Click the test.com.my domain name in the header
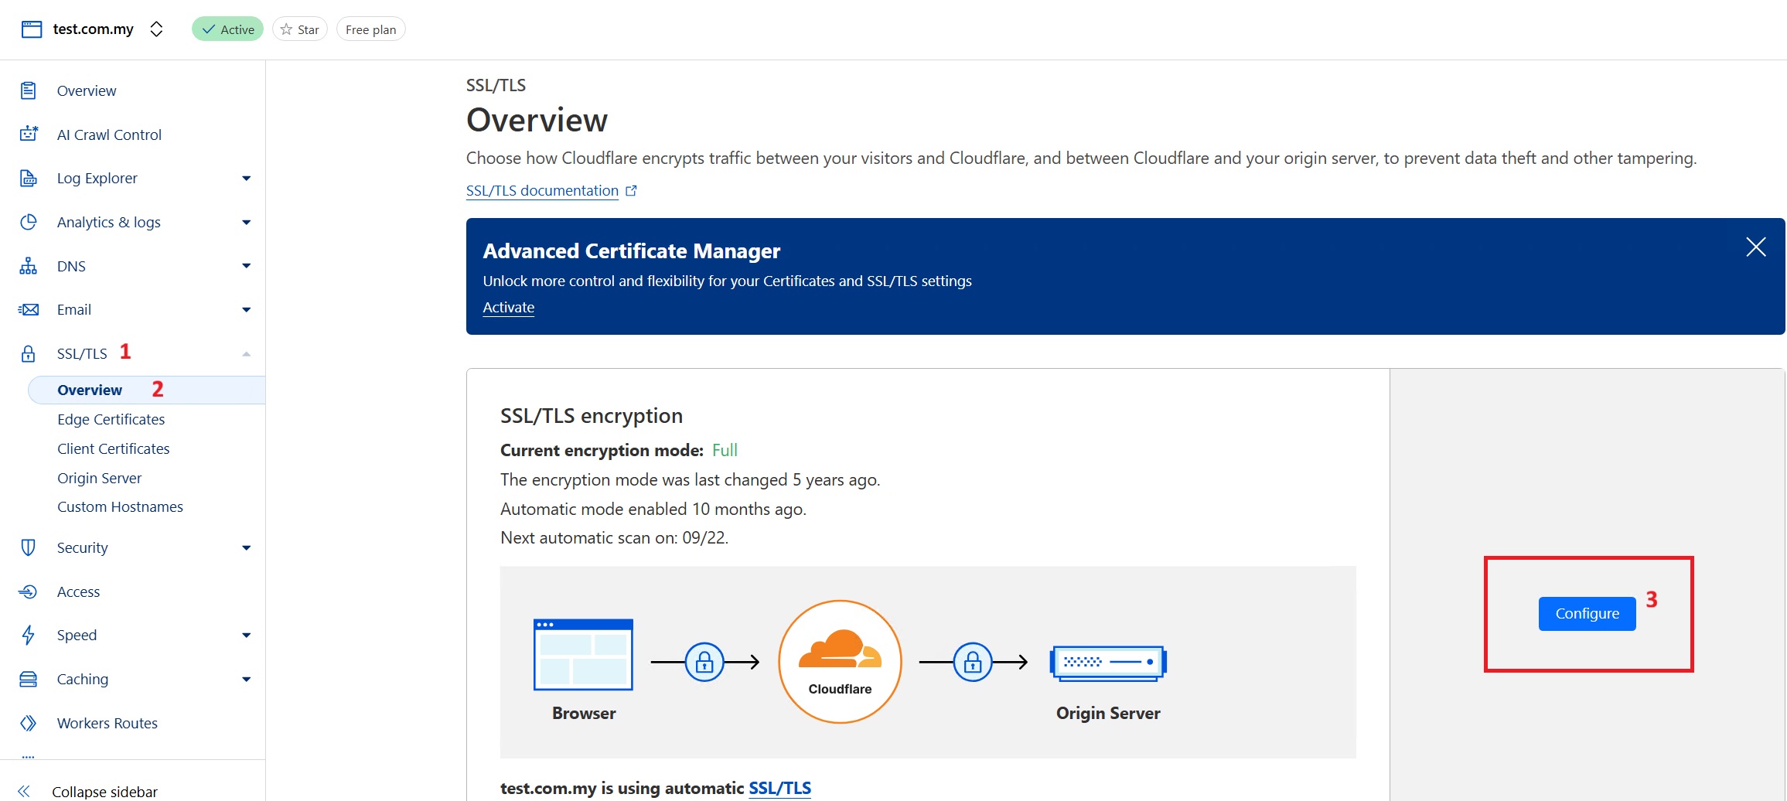The width and height of the screenshot is (1787, 801). click(93, 29)
